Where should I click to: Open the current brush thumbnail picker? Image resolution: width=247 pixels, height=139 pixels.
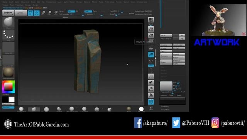(x=8, y=23)
